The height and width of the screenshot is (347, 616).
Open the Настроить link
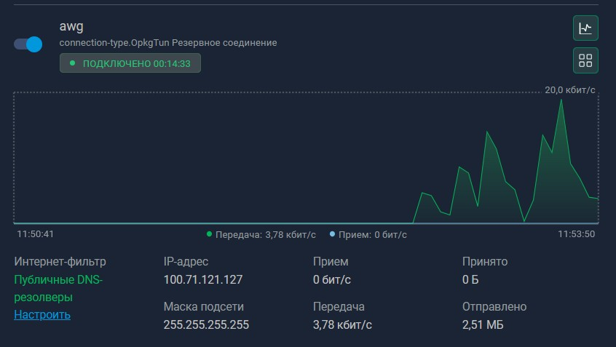coord(42,315)
